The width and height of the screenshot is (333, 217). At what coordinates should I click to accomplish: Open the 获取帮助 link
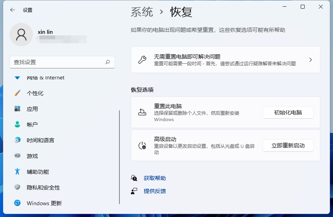click(154, 178)
